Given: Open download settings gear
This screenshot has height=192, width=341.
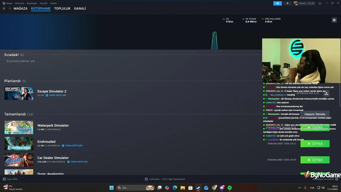Looking at the screenshot, I should pyautogui.click(x=334, y=20).
